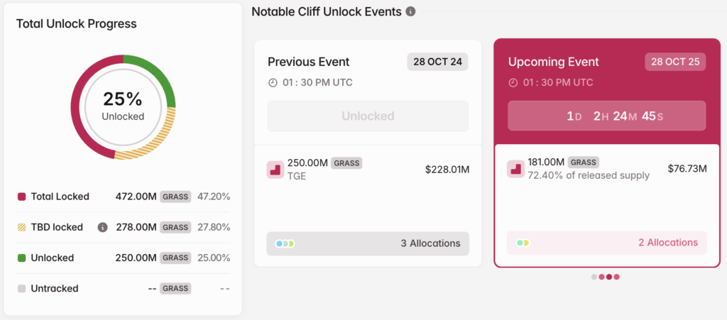Click the TBD locked striped swatch

click(21, 227)
